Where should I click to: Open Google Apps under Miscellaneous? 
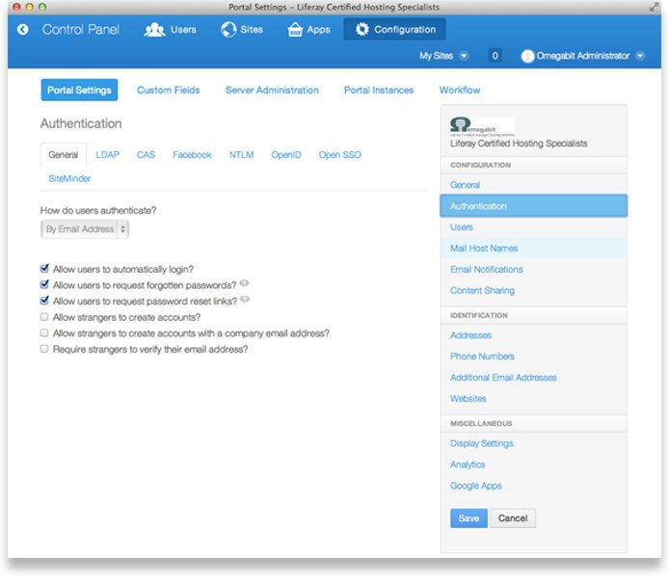click(475, 486)
